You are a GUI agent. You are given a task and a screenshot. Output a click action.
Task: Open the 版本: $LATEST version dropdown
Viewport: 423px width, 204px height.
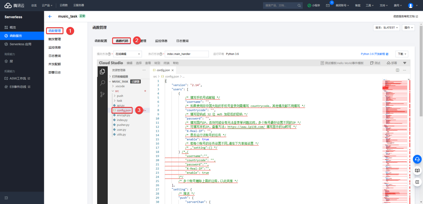coord(386,28)
